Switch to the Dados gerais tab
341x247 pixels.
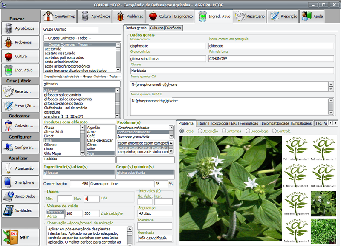pos(136,28)
